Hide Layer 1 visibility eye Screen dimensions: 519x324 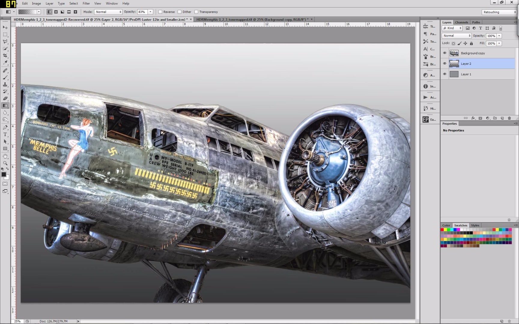(445, 74)
